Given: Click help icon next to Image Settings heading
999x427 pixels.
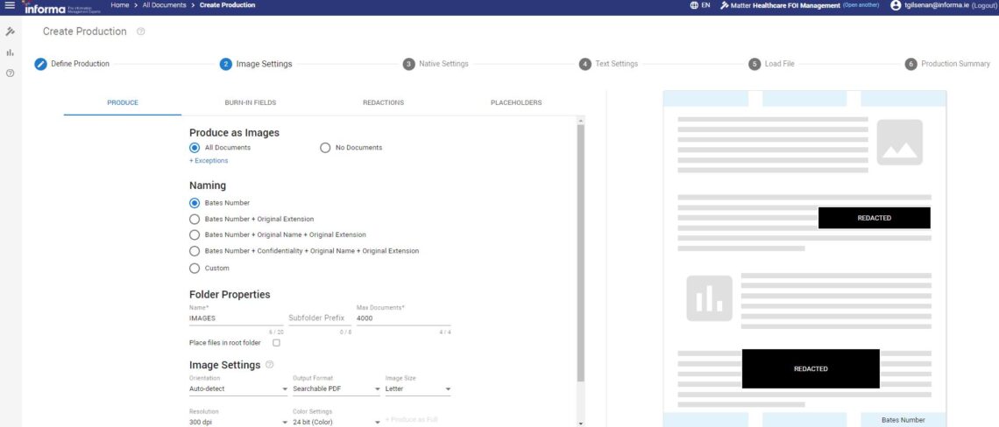Looking at the screenshot, I should point(269,365).
